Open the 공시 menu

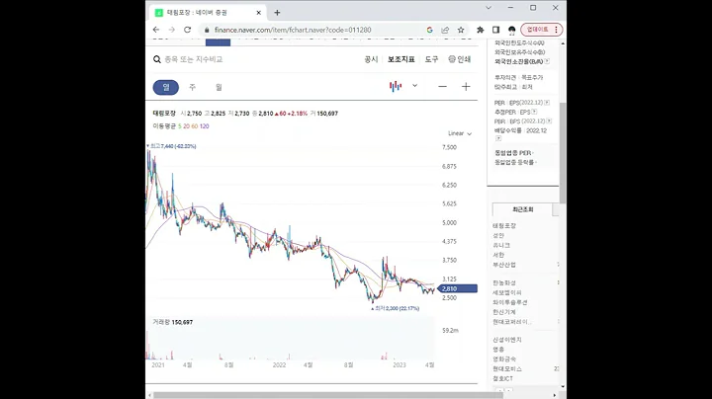(371, 59)
